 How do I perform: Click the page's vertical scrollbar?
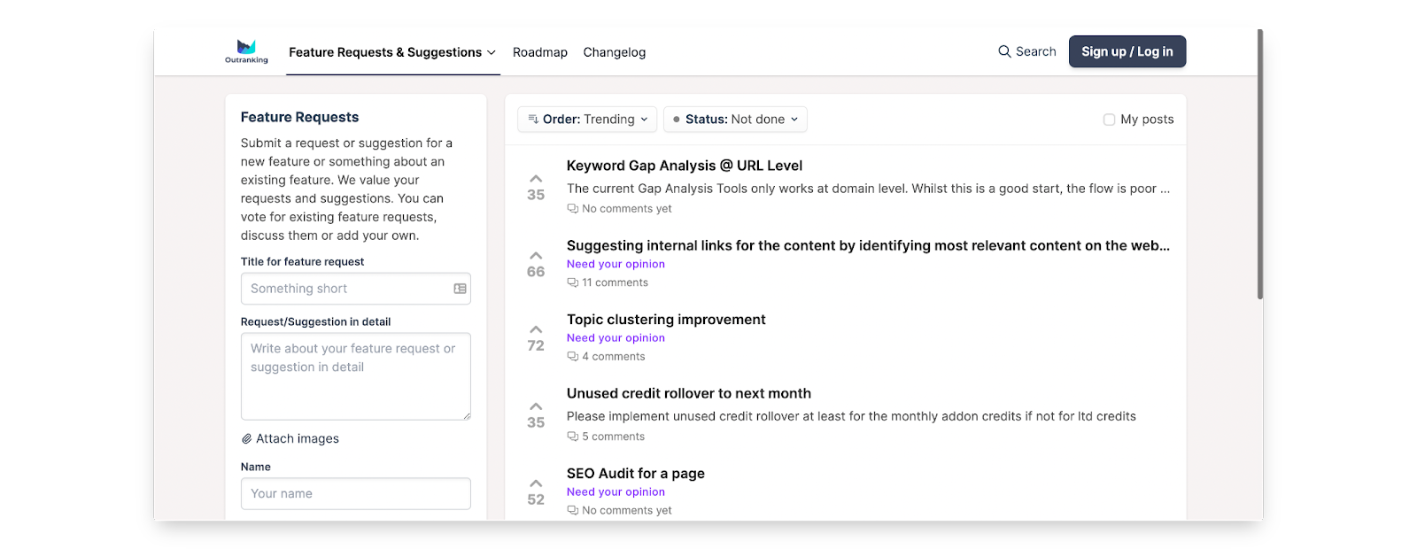coord(1259,177)
